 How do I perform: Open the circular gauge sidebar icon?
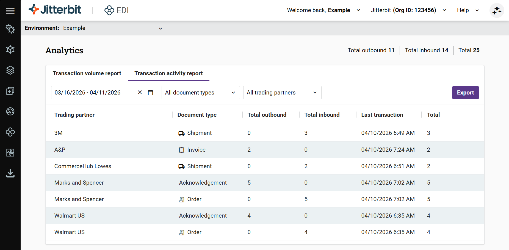tap(10, 112)
